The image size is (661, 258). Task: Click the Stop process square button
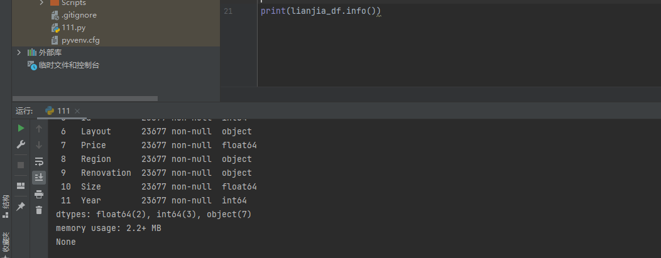pyautogui.click(x=21, y=164)
